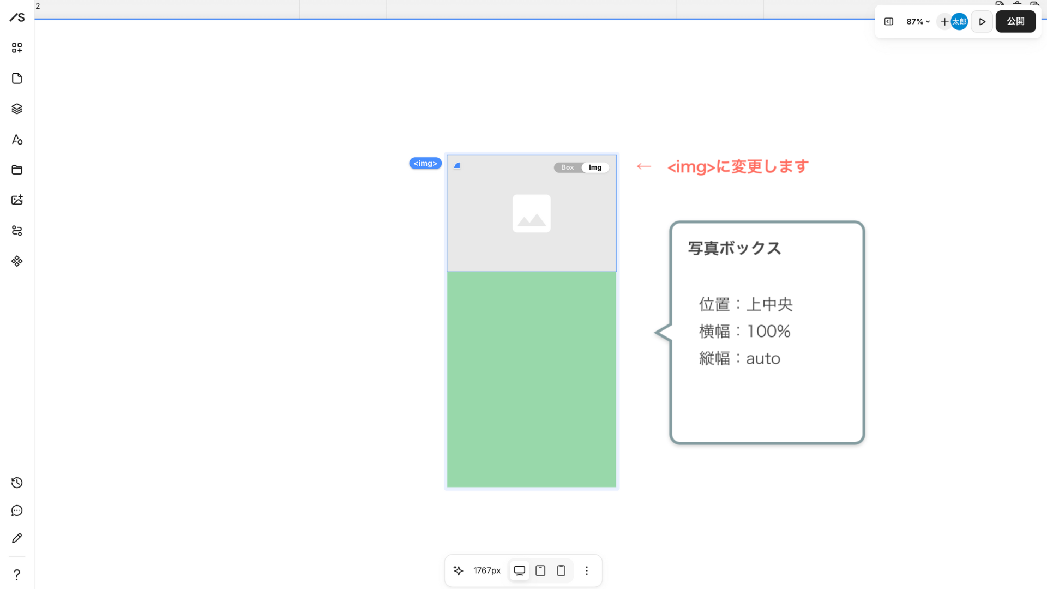
Task: Keep Img mode selected on the toggle
Action: tap(595, 167)
